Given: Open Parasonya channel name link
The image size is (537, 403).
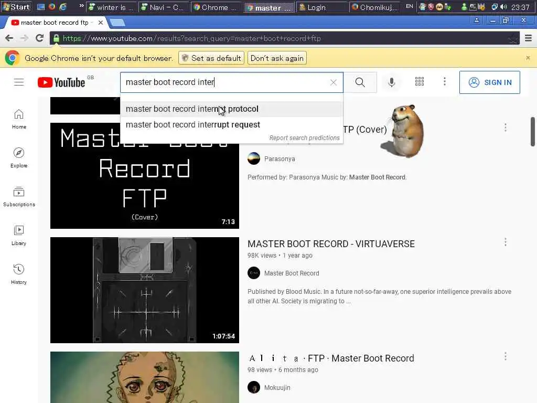Looking at the screenshot, I should point(280,159).
